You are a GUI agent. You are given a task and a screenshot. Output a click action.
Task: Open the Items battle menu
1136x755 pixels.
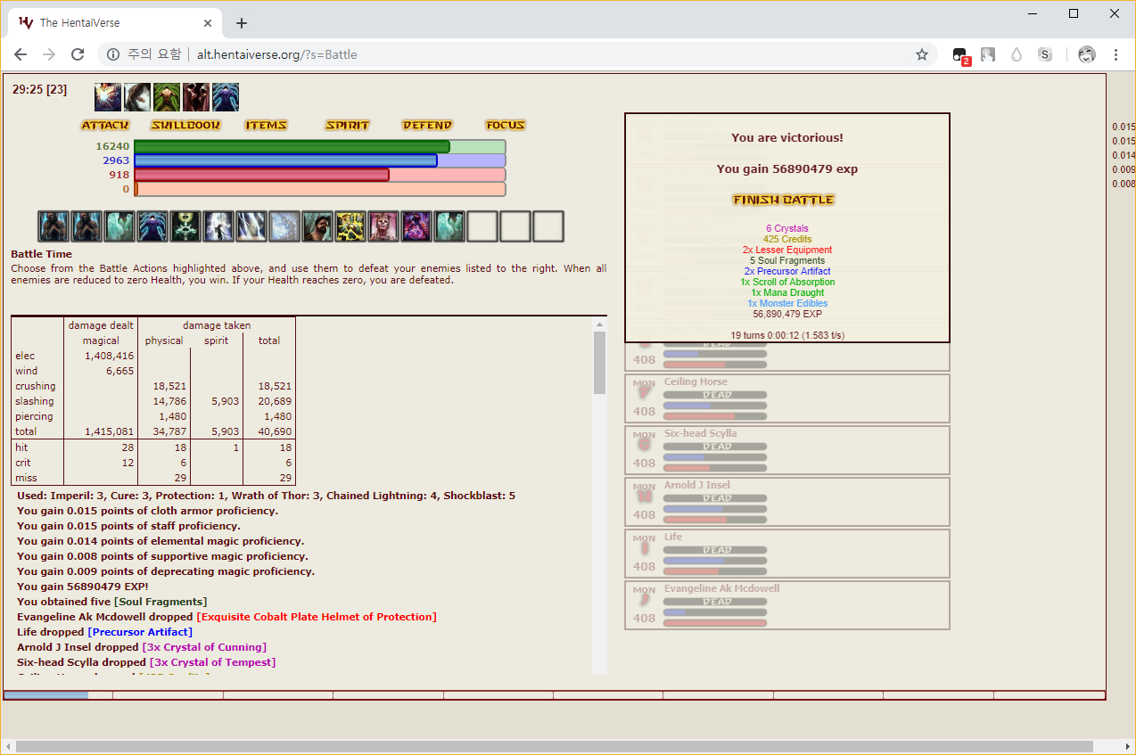click(x=266, y=126)
